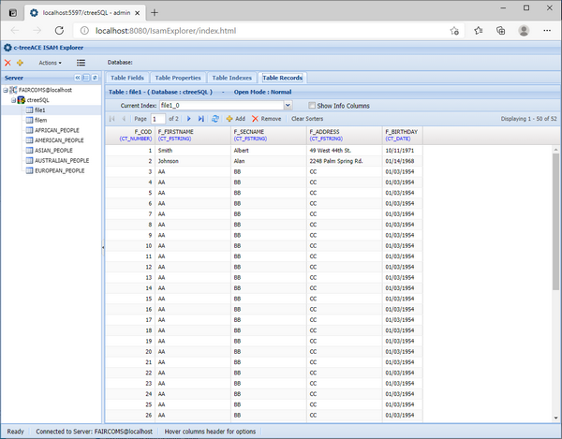Jump to last page of records
The image size is (562, 439).
[201, 119]
